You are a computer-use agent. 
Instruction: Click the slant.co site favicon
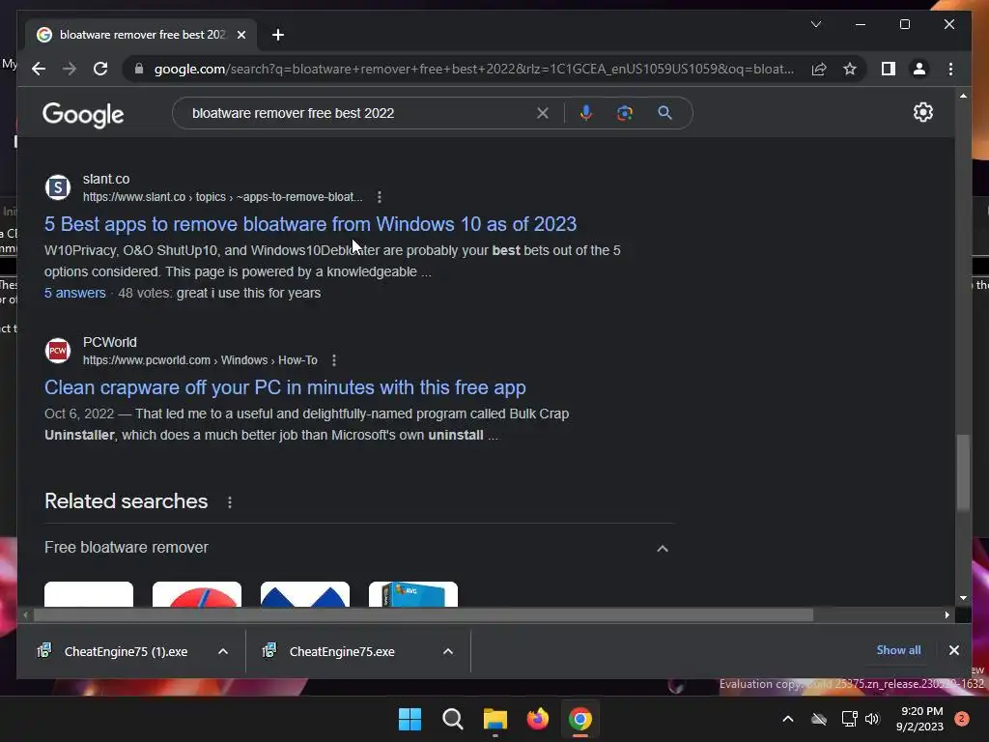(57, 187)
